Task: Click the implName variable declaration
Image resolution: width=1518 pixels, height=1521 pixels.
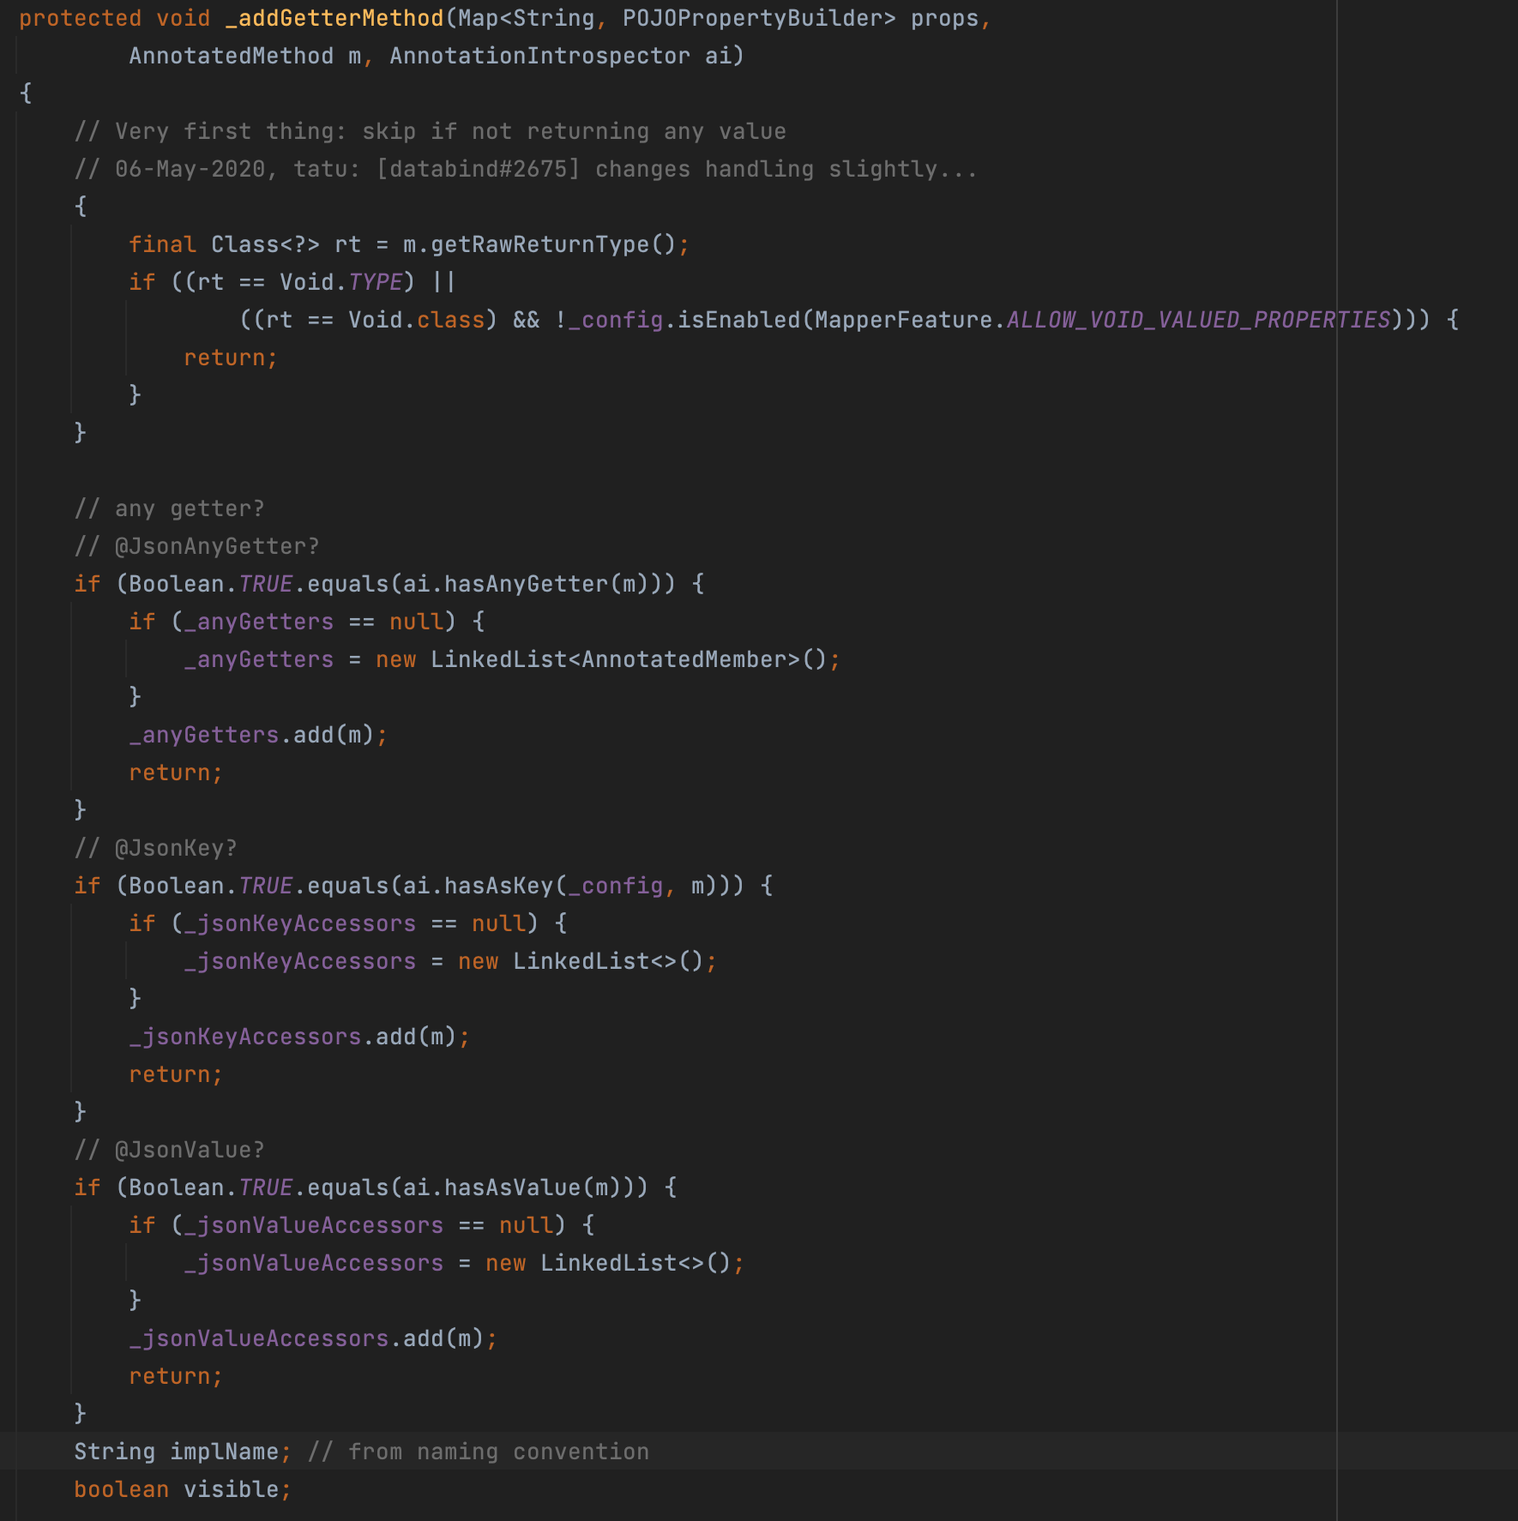Action: (225, 1452)
